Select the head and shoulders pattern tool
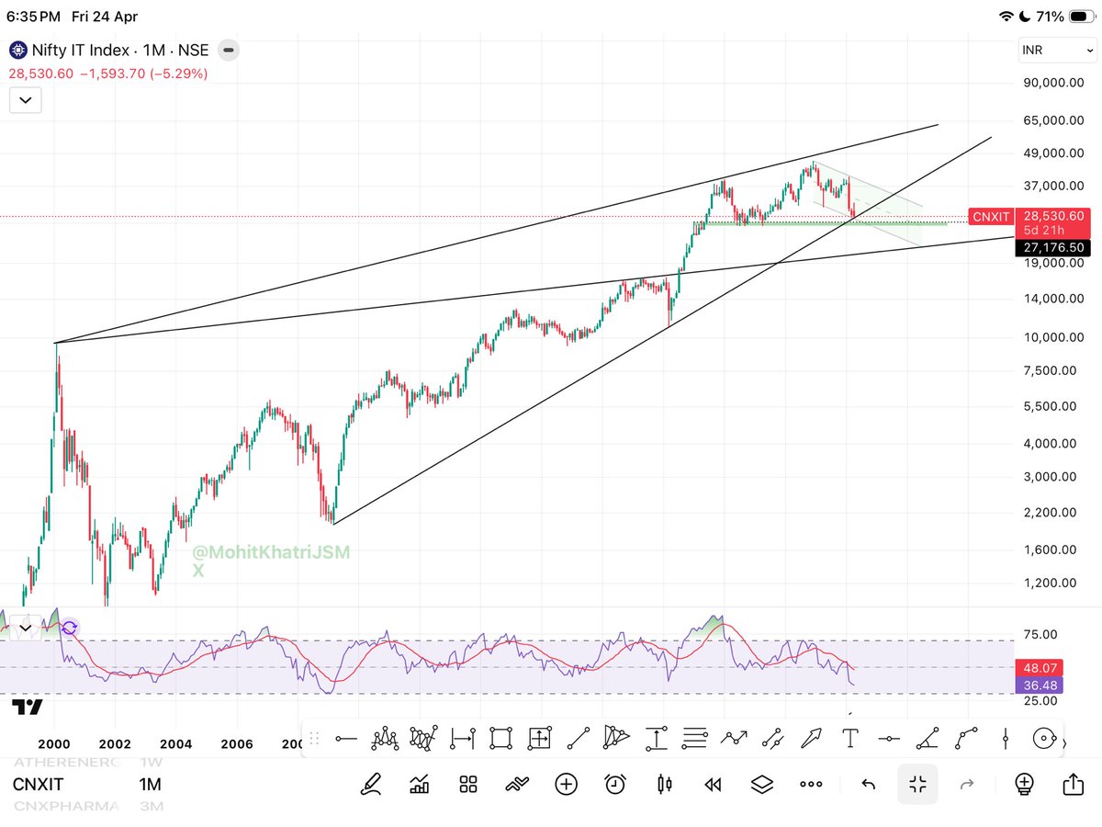This screenshot has height=827, width=1102. (x=385, y=738)
